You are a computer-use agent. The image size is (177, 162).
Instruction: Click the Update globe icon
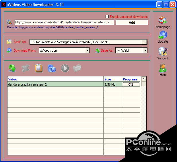click(163, 35)
